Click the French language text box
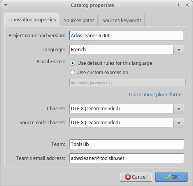 (x=121, y=50)
